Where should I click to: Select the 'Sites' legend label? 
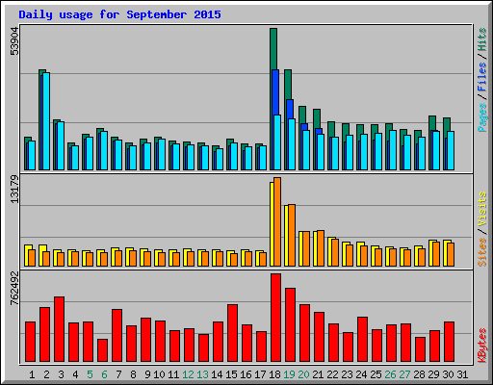[x=481, y=252]
